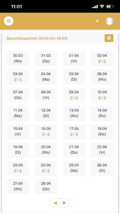This screenshot has height=213, width=120.
Task: Pick the 13-04 (Wo) day card
Action: pyautogui.click(x=74, y=113)
